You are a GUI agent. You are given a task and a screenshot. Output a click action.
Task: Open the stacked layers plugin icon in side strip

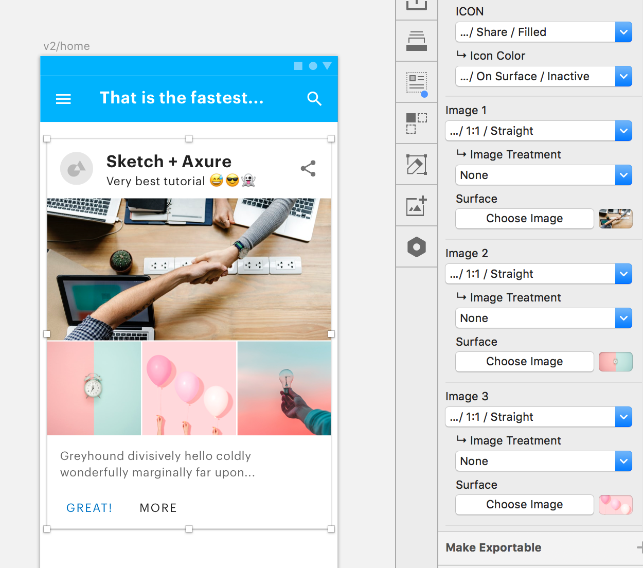point(417,41)
